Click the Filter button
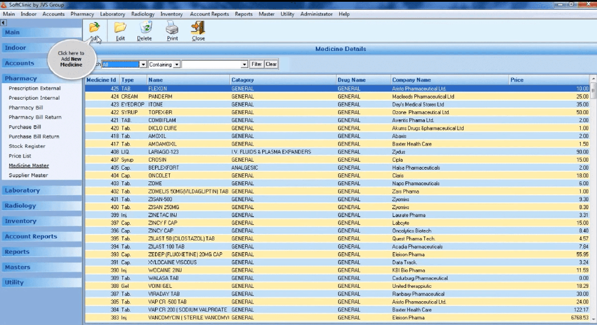This screenshot has width=597, height=325. coord(256,64)
